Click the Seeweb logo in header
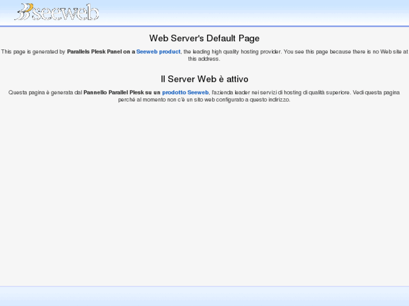This screenshot has width=409, height=306. 57,12
